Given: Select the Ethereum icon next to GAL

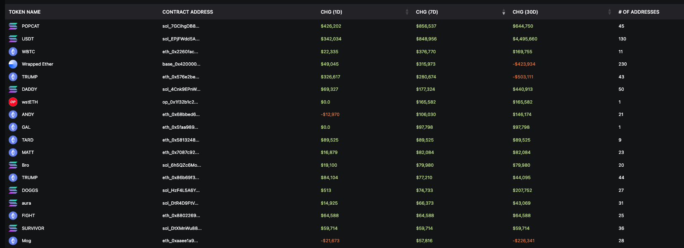Looking at the screenshot, I should coord(13,127).
